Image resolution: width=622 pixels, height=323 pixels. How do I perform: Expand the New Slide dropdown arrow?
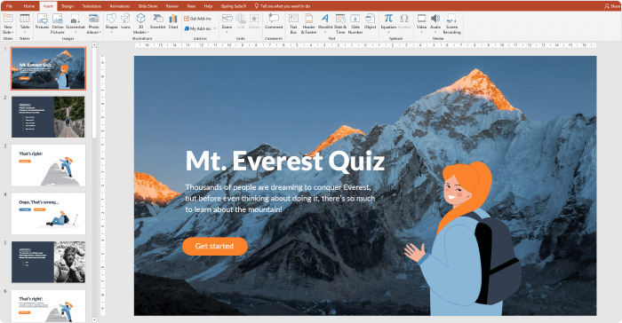pyautogui.click(x=12, y=32)
